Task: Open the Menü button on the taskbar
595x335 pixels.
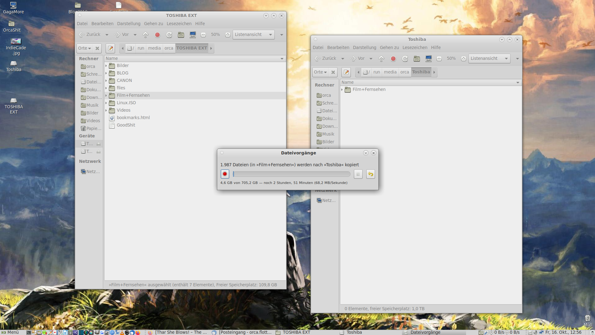Action: (10, 332)
